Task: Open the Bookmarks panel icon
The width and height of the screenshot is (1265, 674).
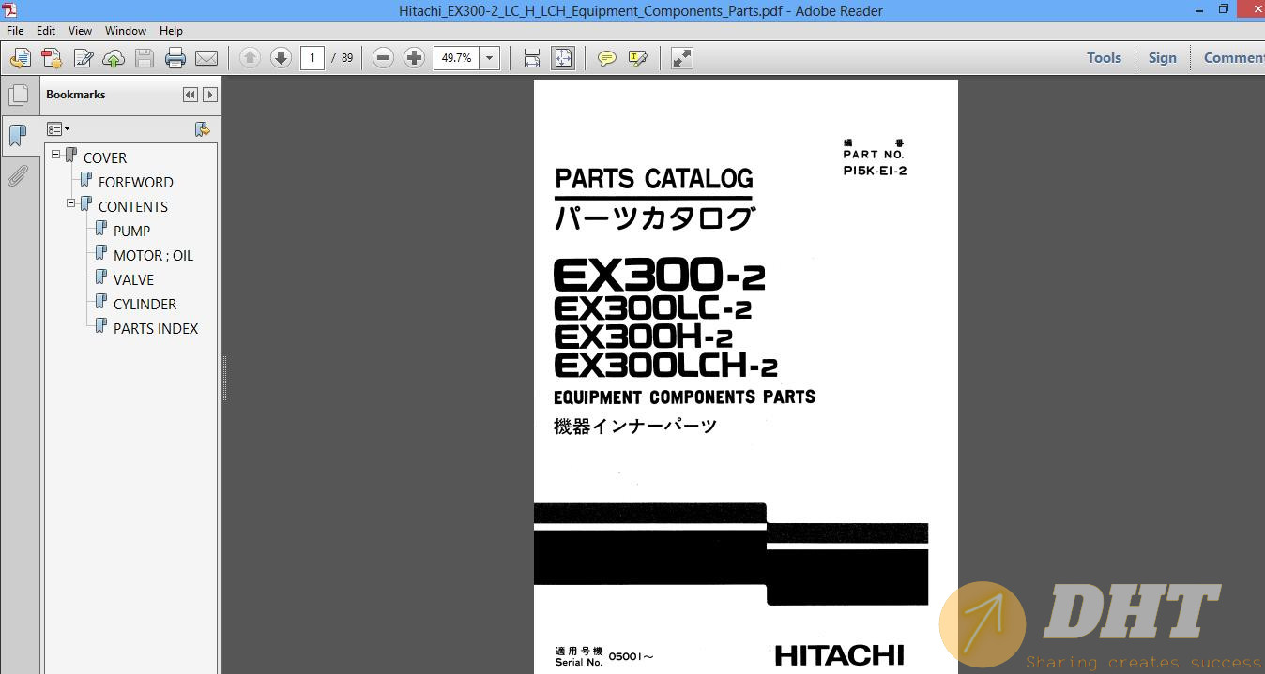Action: pos(18,136)
